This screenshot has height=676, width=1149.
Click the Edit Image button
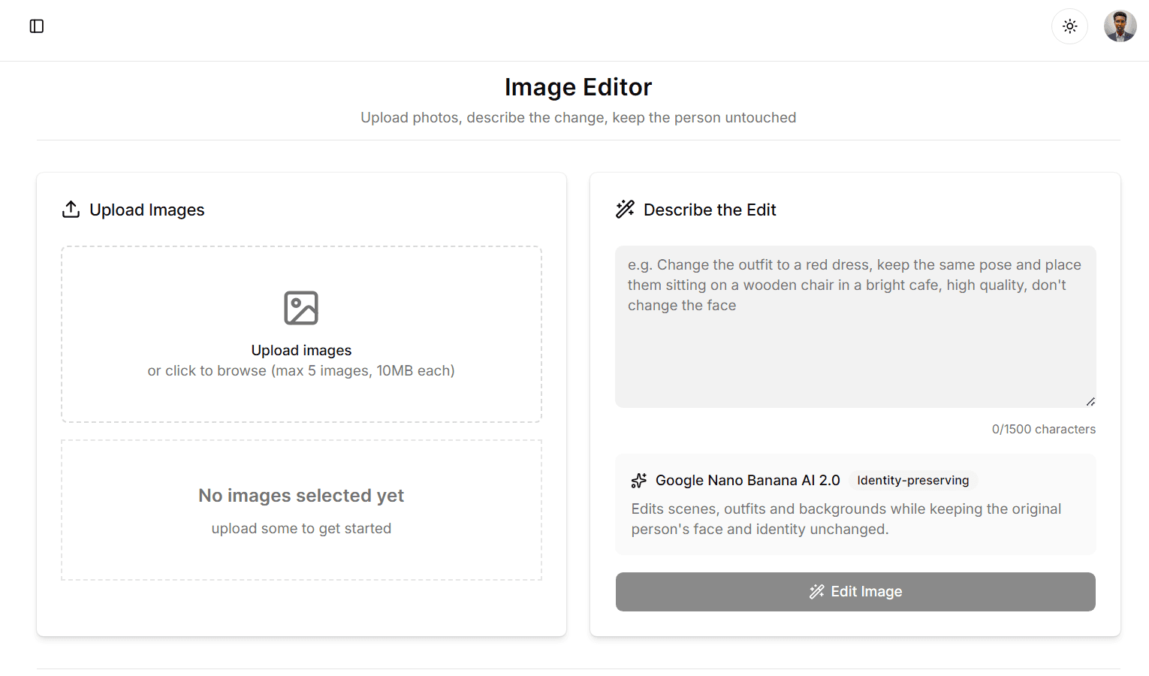tap(855, 592)
